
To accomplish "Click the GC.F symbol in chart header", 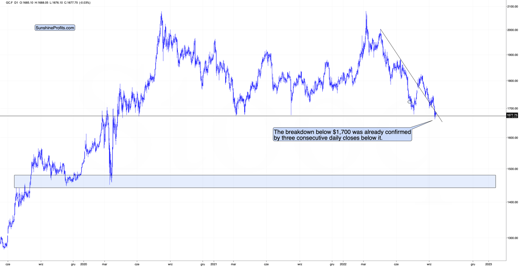I will coord(9,3).
